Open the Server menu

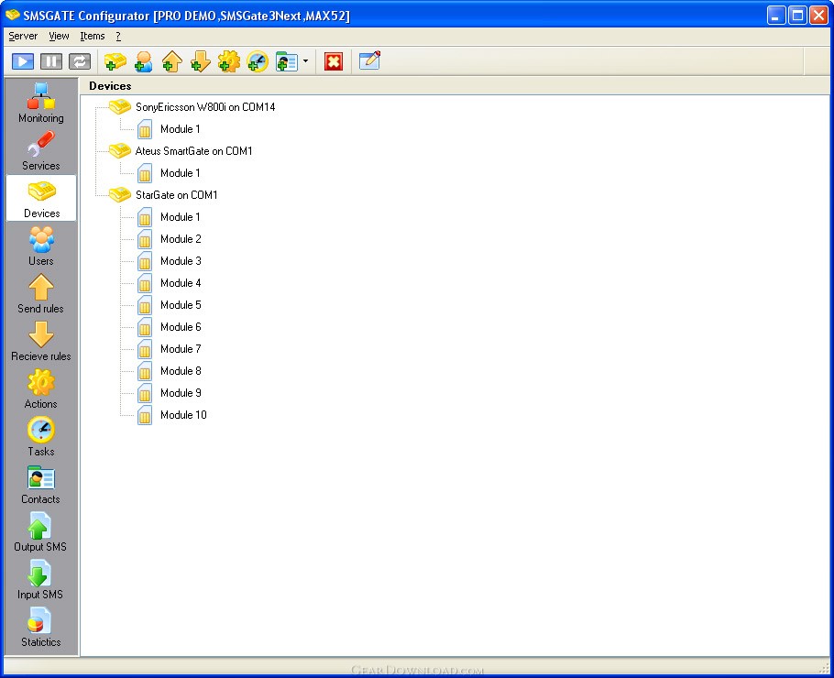pos(23,36)
